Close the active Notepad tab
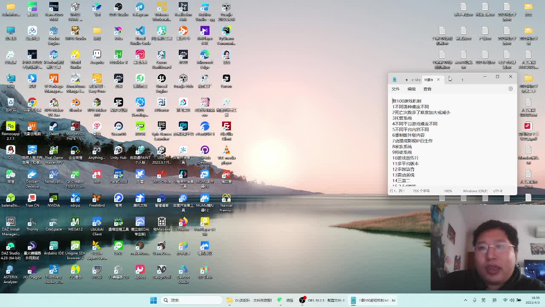The image size is (545, 307). pos(438,80)
